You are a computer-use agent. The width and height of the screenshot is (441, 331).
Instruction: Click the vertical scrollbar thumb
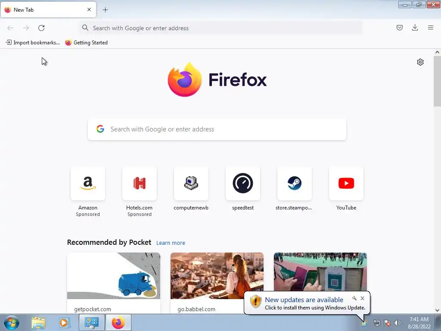click(x=437, y=81)
